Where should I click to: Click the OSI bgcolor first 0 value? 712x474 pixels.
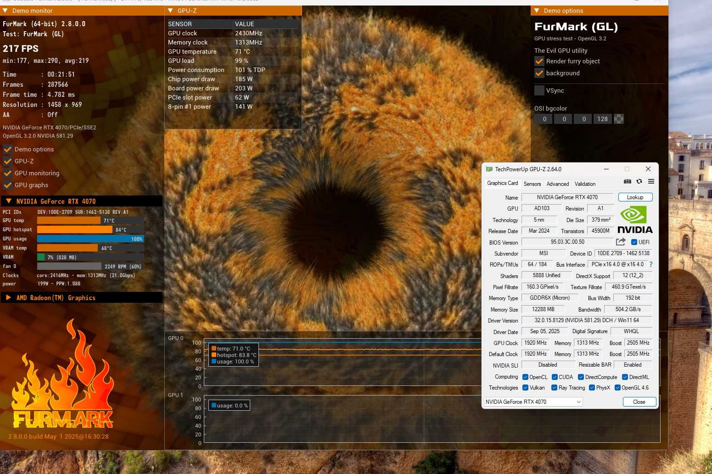[544, 119]
